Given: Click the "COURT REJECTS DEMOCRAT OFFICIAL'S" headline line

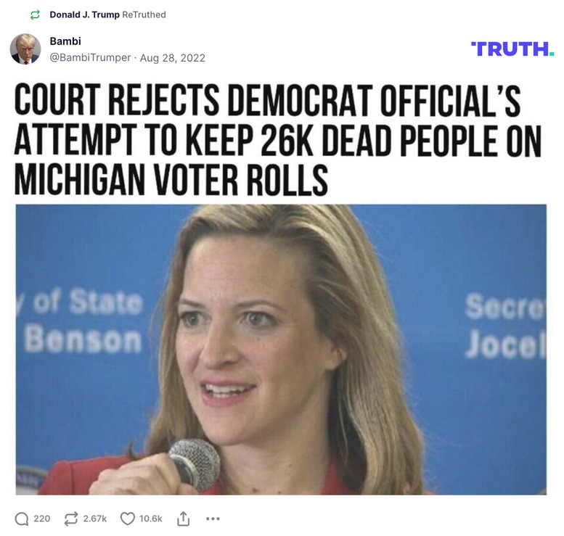Looking at the screenshot, I should coord(267,102).
